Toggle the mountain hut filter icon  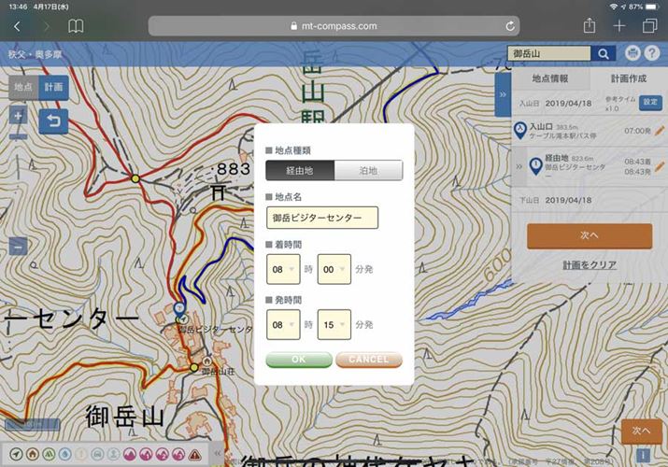pos(32,455)
